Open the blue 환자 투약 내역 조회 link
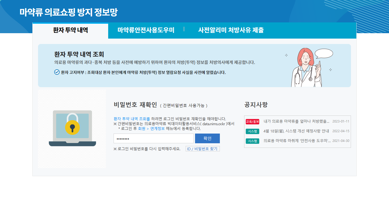This screenshot has width=389, height=201. point(130,119)
